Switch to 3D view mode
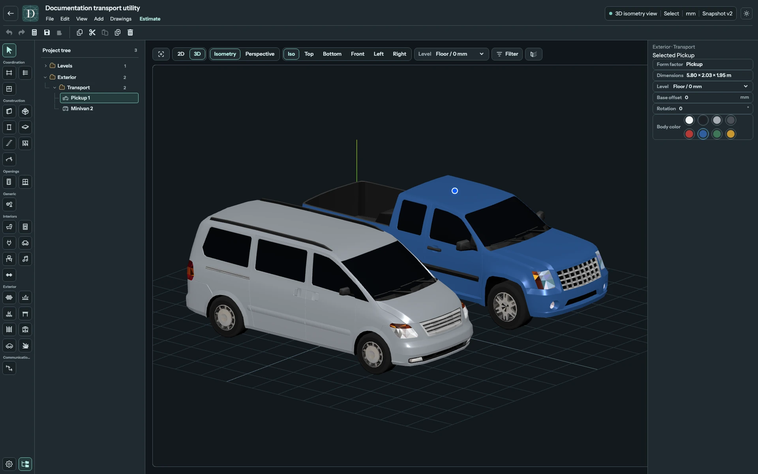 tap(197, 54)
